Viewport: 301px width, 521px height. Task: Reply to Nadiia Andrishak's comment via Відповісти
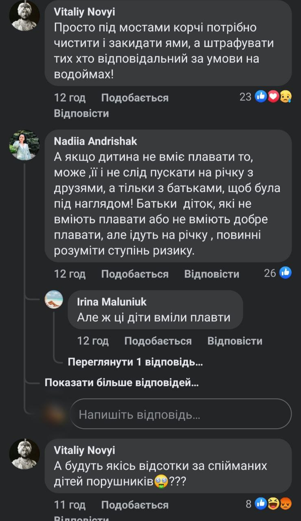[x=212, y=274]
